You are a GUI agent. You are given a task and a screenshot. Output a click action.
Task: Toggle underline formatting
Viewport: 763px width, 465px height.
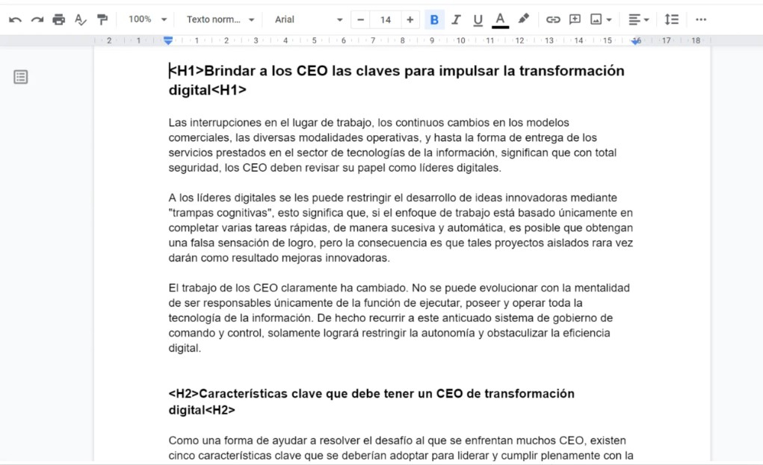[478, 19]
